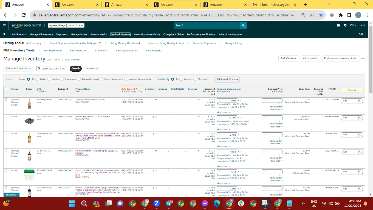
Task: Check the box for the Monin Pumpkin Spice row
Action: pyautogui.click(x=6, y=151)
